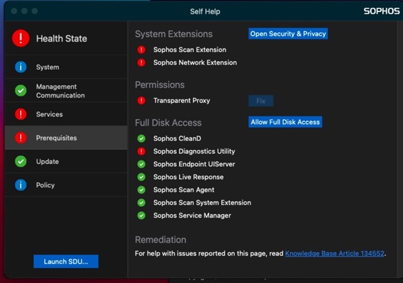This screenshot has width=403, height=283.
Task: Click the green check icon beside Update
Action: (x=21, y=162)
